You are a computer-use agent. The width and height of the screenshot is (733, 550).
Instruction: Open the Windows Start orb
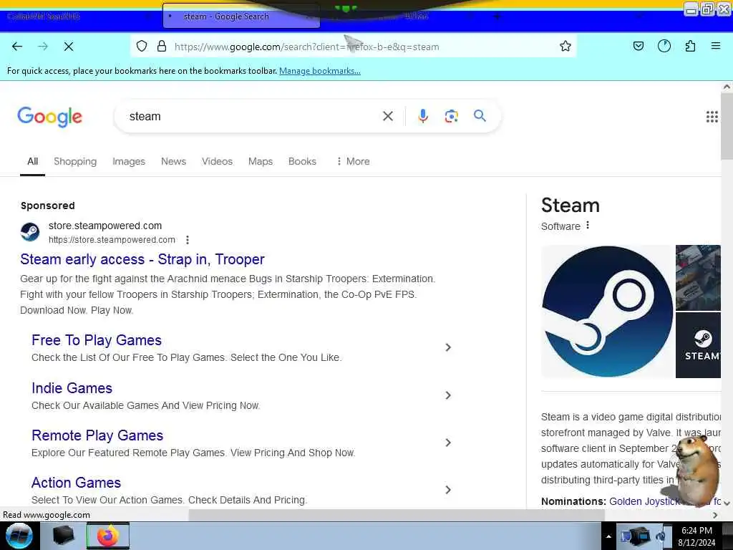click(19, 536)
